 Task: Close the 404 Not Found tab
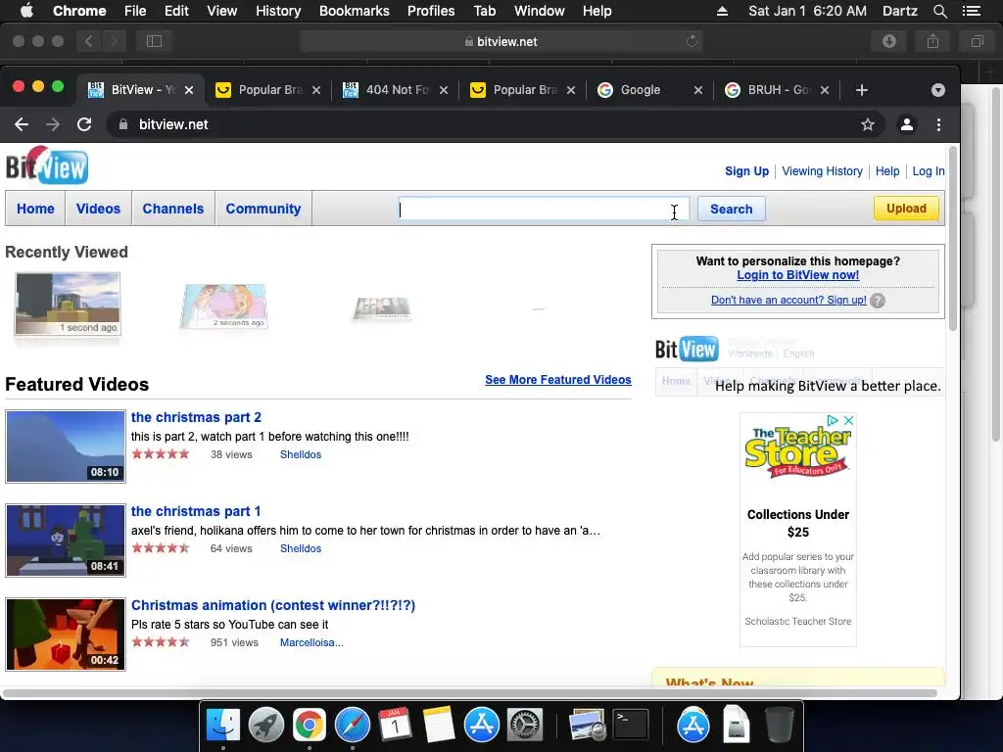pos(444,90)
